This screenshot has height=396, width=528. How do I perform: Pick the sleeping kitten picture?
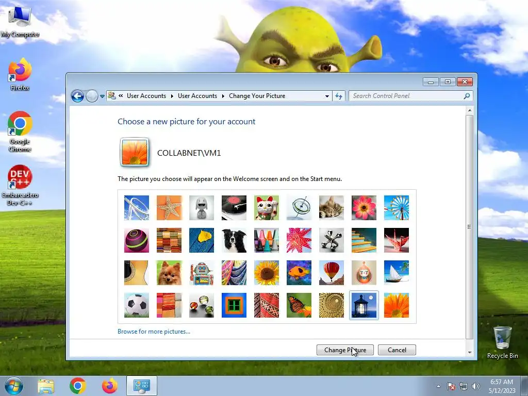tap(332, 208)
